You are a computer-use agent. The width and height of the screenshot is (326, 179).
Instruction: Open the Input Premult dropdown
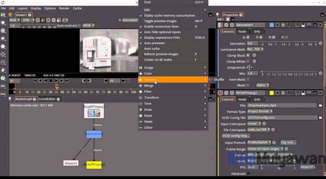point(259,142)
